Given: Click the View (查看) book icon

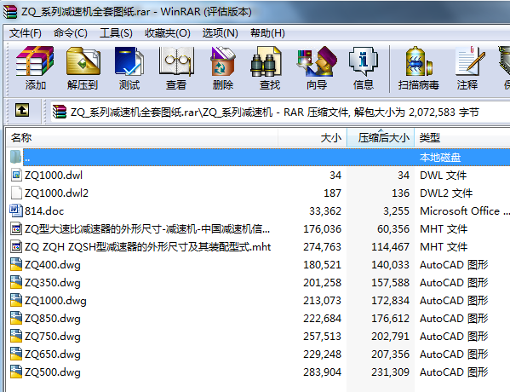Looking at the screenshot, I should [x=176, y=61].
